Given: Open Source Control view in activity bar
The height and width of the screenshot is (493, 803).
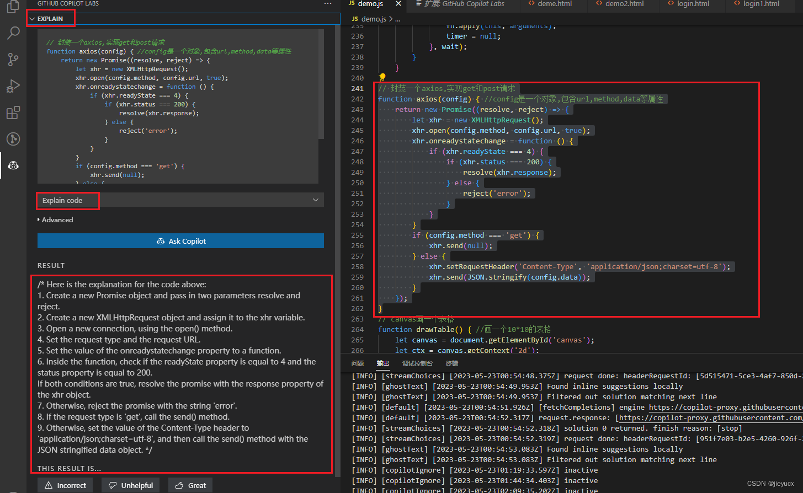Looking at the screenshot, I should tap(13, 60).
